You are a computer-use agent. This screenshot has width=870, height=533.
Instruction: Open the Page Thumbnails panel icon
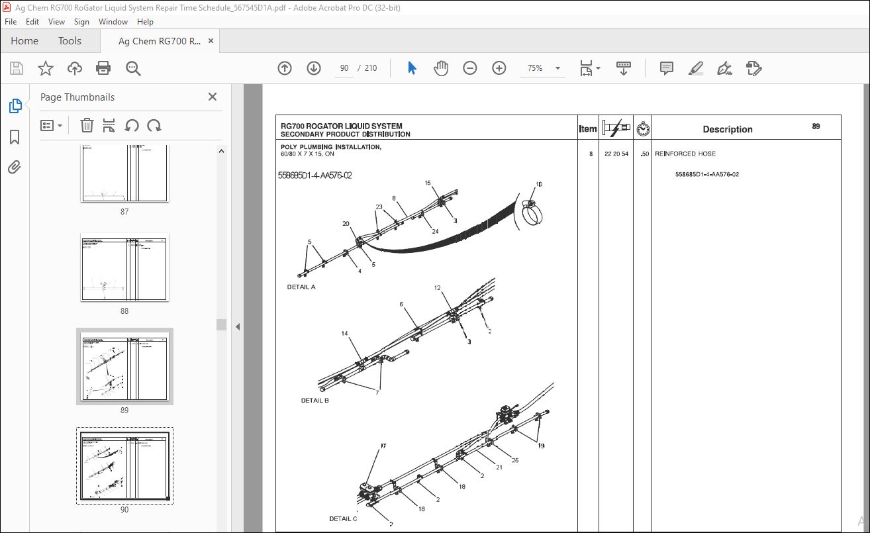click(15, 105)
